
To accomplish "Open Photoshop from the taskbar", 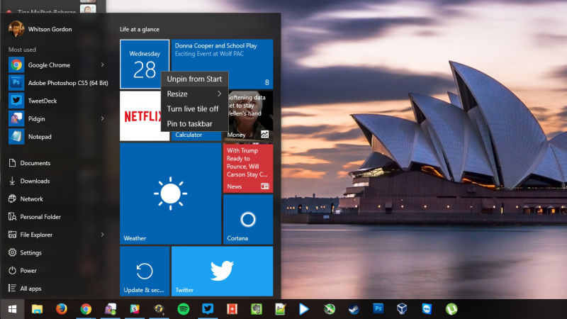I will tap(378, 308).
